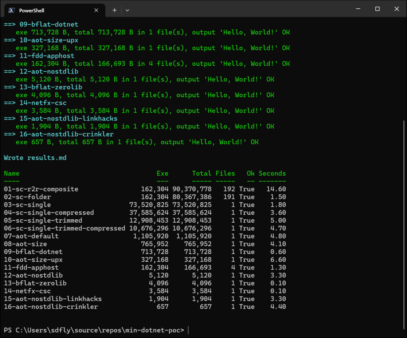Click the '03-sc-single' table row name
This screenshot has height=338, width=407.
(x=27, y=205)
